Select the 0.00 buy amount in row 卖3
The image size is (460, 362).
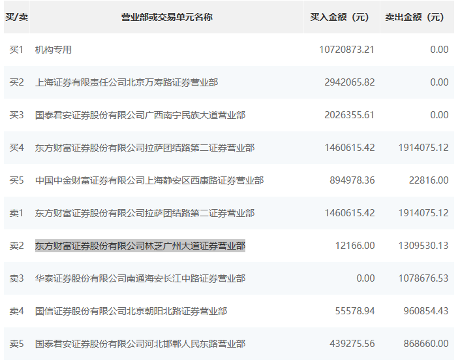click(365, 278)
